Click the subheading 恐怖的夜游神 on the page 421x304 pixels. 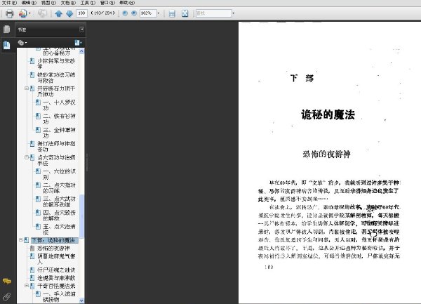(326, 154)
